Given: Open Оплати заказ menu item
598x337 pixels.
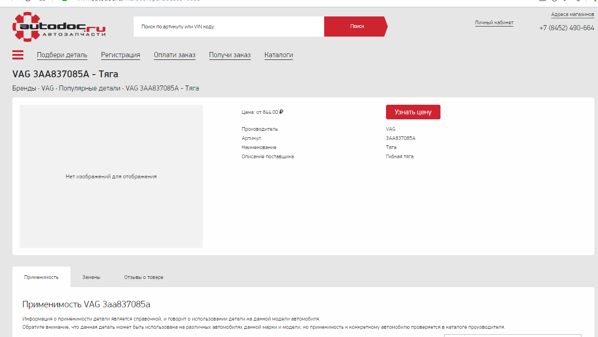Looking at the screenshot, I should tap(174, 55).
